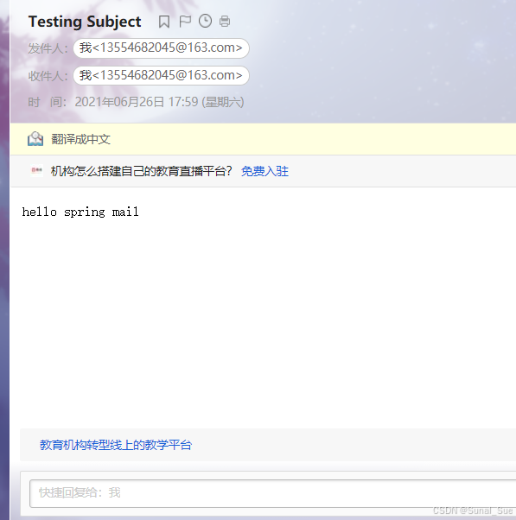516x520 pixels.
Task: Click the sender address chip after 发件人
Action: tap(161, 48)
